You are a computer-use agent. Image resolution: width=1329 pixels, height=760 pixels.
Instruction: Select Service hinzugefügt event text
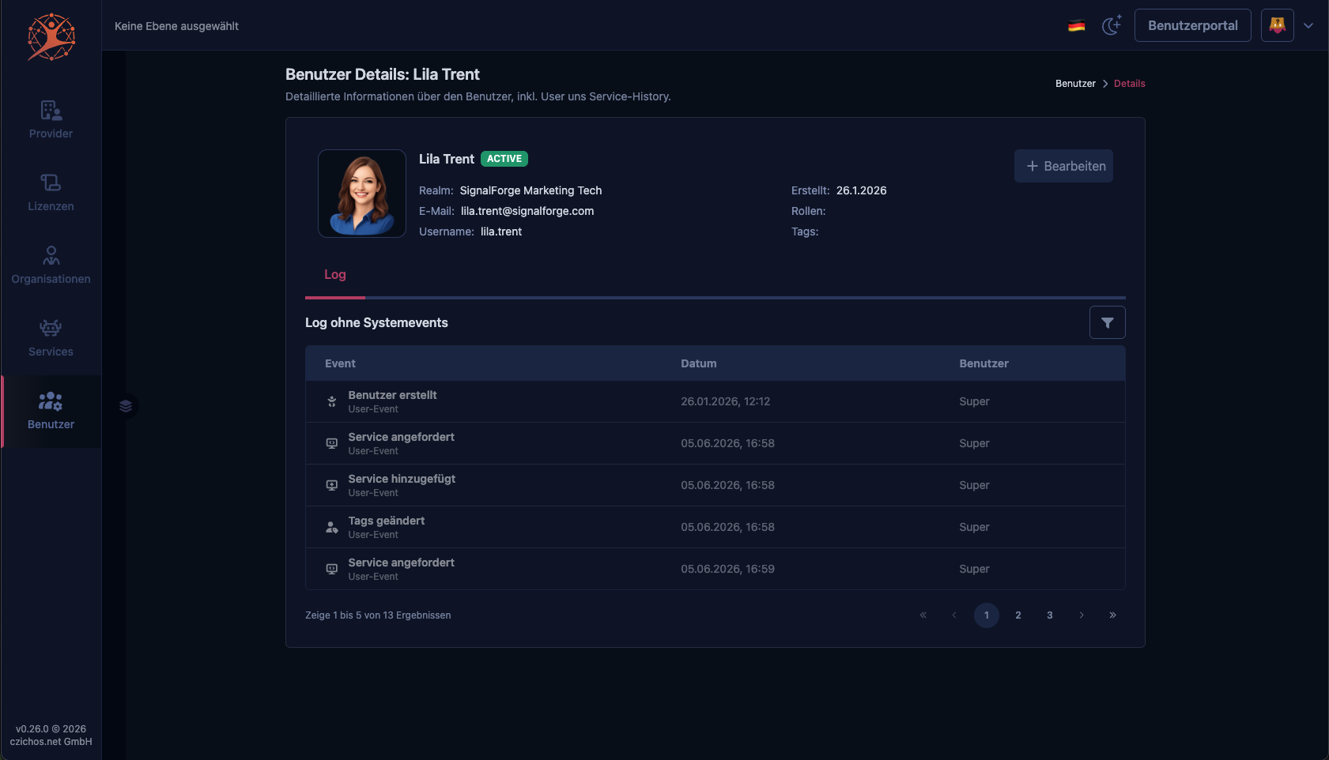(x=402, y=479)
